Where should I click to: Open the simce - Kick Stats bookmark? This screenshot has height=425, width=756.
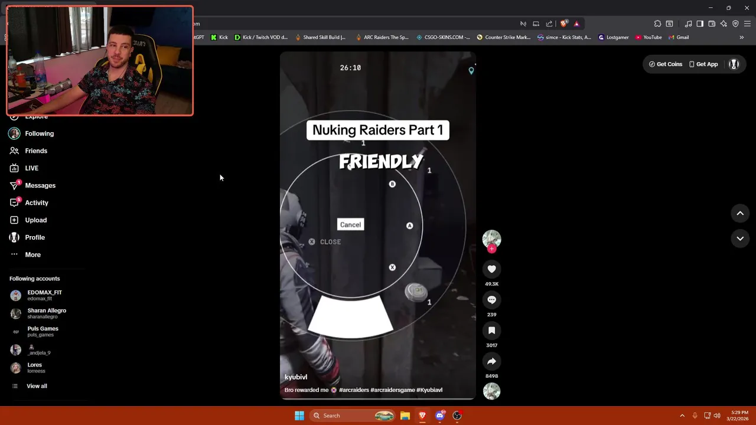click(565, 37)
